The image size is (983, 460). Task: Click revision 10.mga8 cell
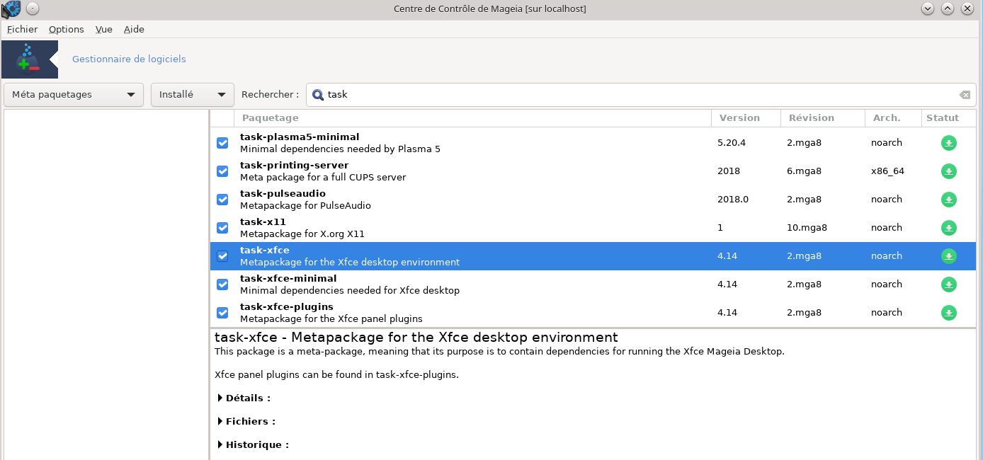(807, 228)
